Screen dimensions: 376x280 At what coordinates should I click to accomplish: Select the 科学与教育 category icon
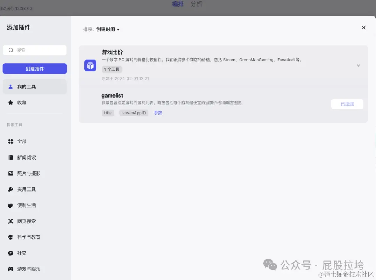11,237
